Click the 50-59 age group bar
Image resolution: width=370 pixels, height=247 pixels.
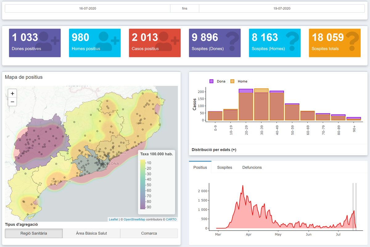pyautogui.click(x=292, y=112)
